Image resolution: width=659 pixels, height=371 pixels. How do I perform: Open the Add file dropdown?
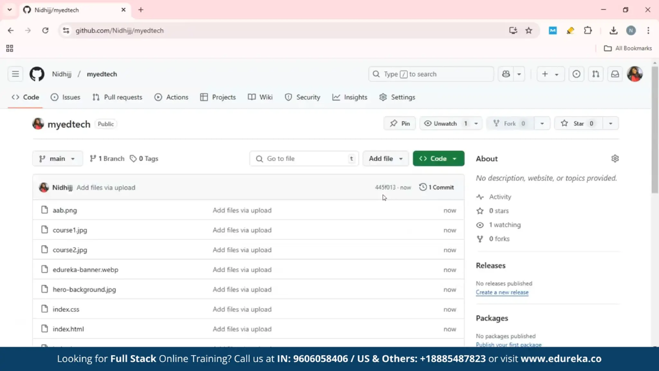pos(386,158)
